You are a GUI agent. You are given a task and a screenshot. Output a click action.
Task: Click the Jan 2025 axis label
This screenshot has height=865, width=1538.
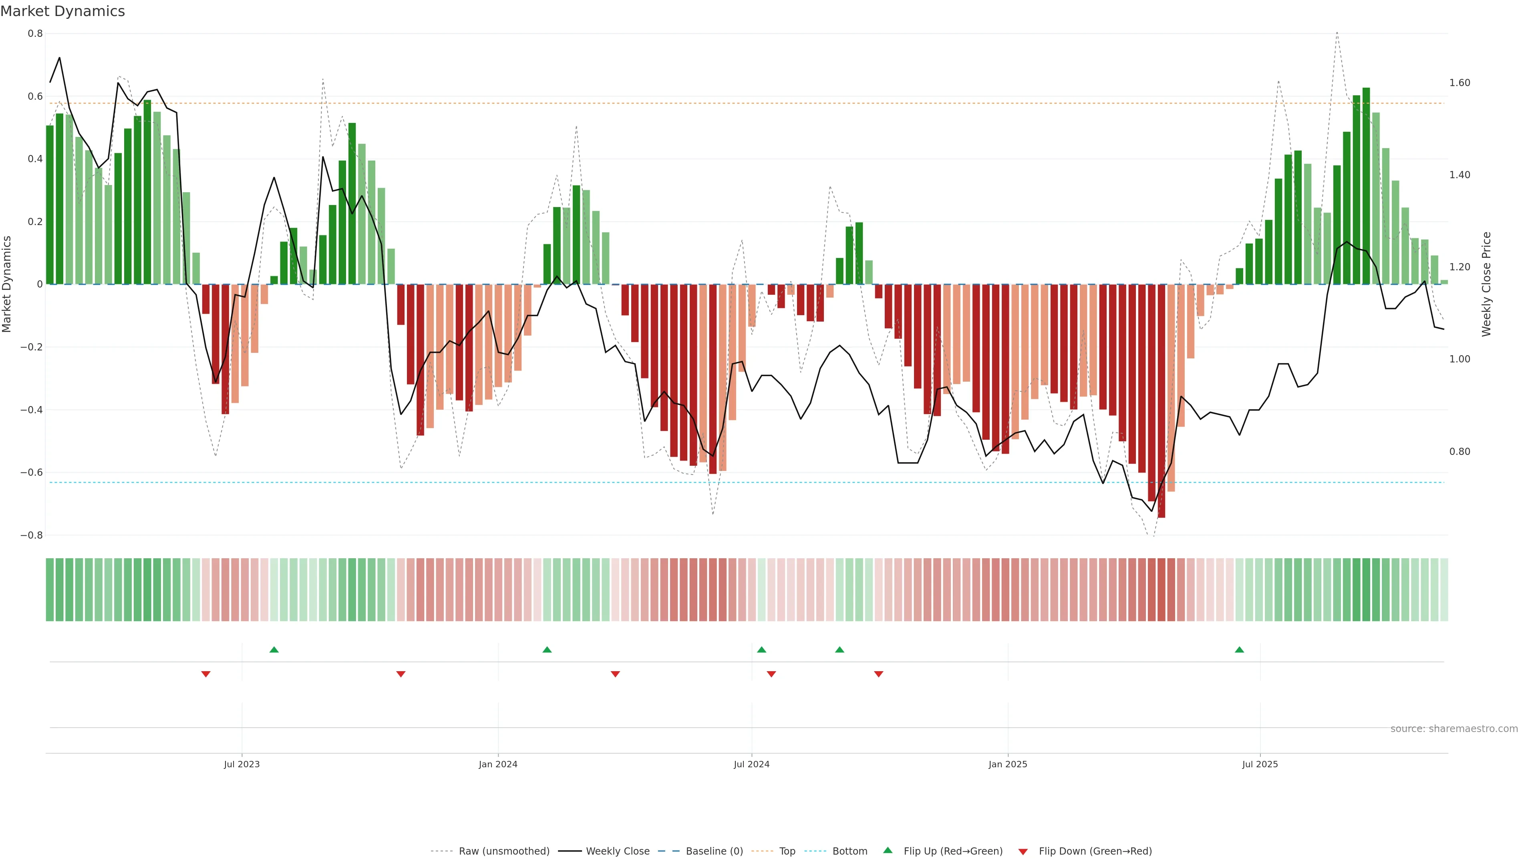(1008, 764)
